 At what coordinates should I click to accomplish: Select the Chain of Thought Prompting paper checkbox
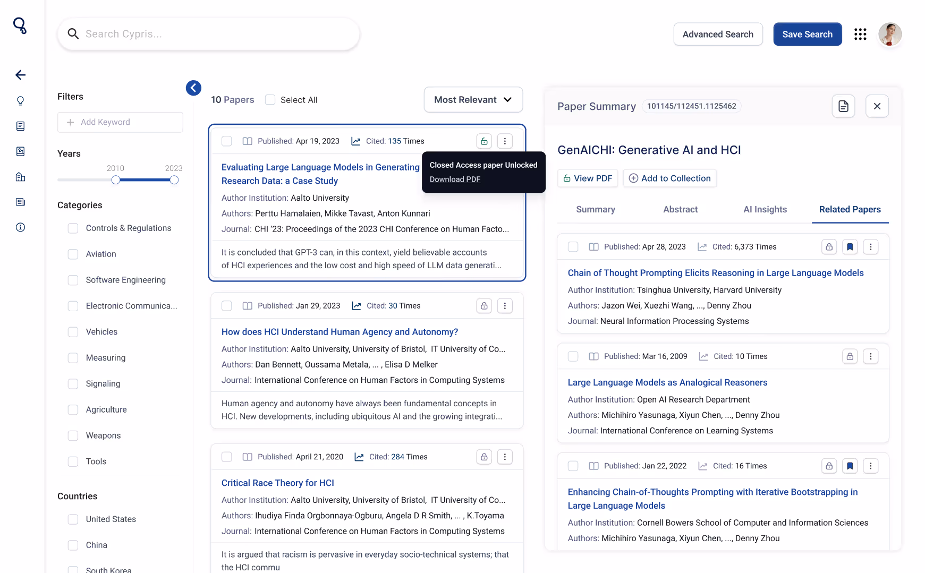[x=573, y=247]
